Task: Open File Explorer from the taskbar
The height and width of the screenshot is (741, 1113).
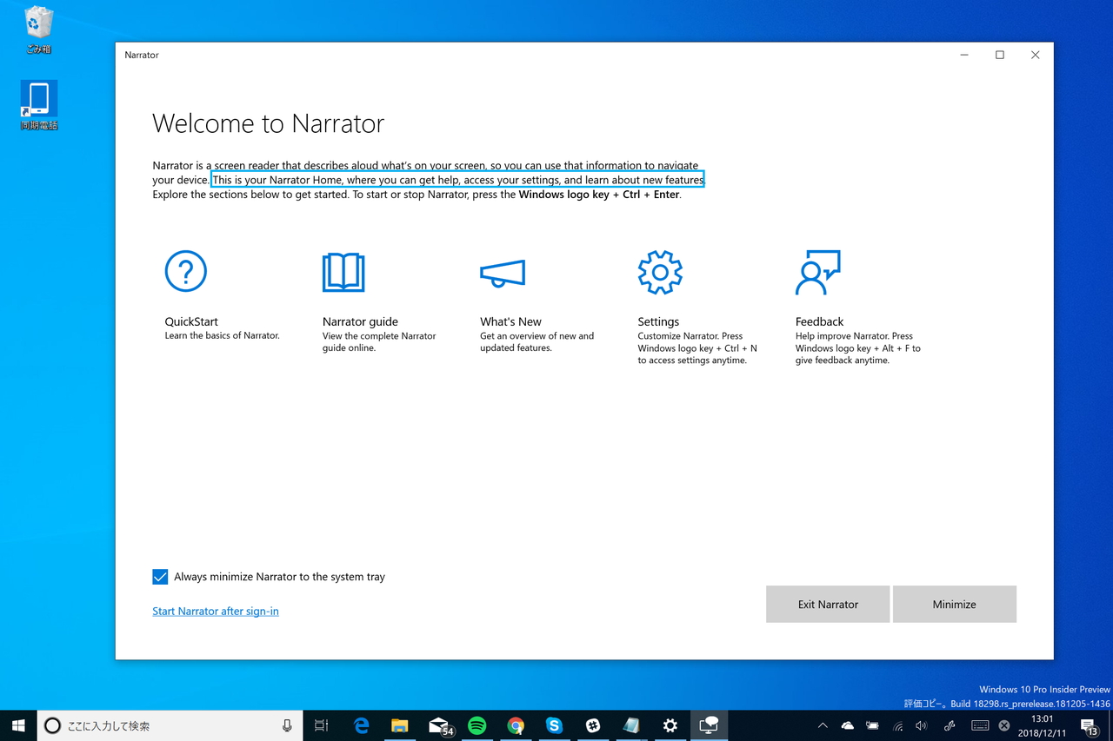Action: coord(399,726)
